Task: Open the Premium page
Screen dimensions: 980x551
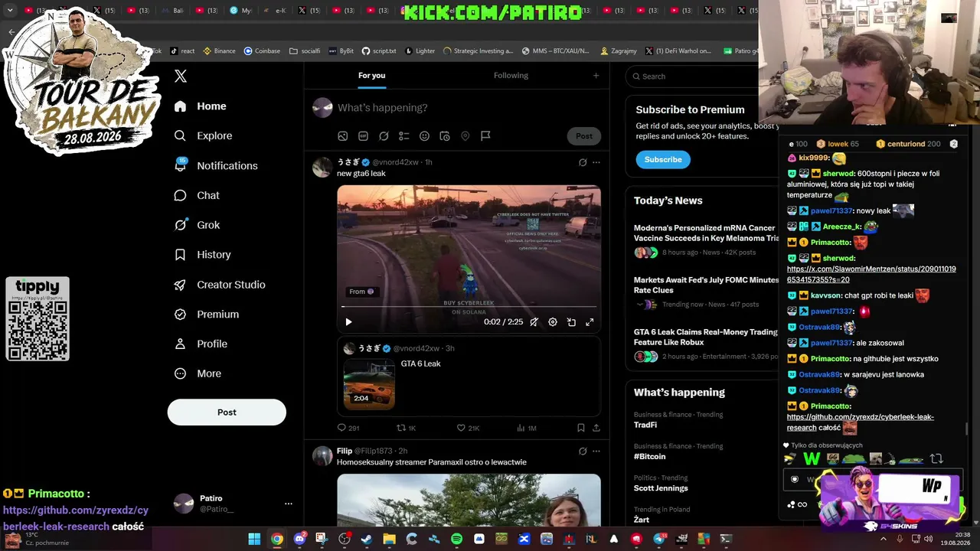Action: pos(207,315)
